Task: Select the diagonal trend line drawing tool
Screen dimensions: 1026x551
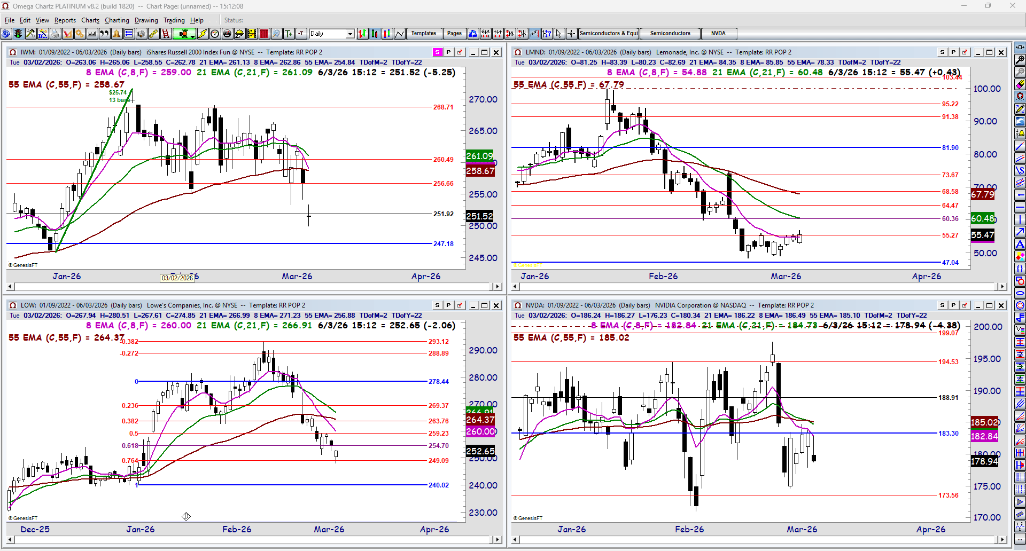Action: coord(1020,146)
